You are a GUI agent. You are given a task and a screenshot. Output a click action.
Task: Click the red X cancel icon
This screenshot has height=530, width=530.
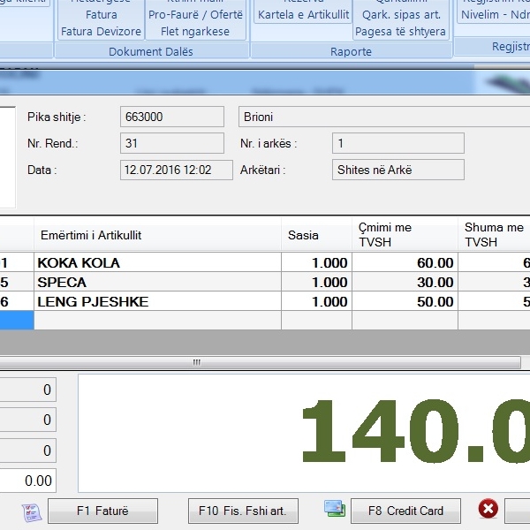pos(488,509)
